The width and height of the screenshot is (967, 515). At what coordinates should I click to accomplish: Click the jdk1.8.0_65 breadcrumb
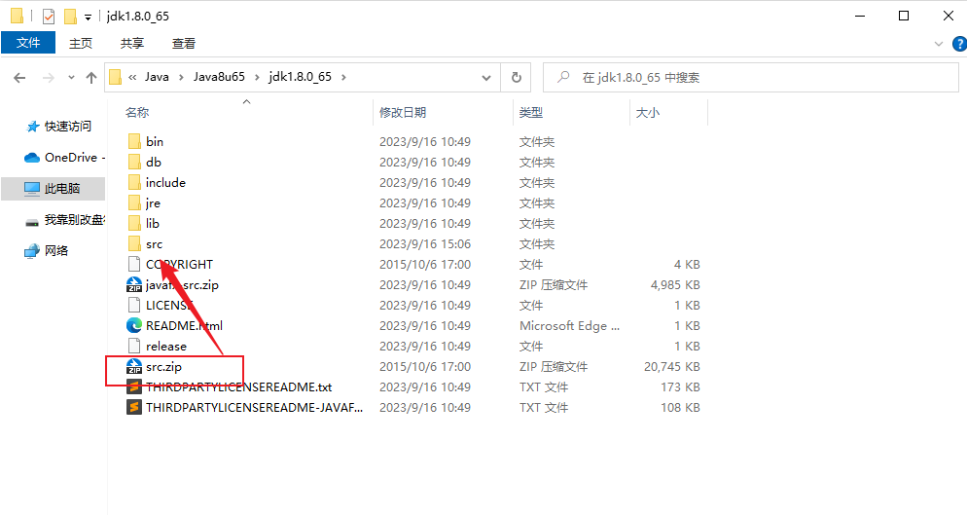(301, 77)
